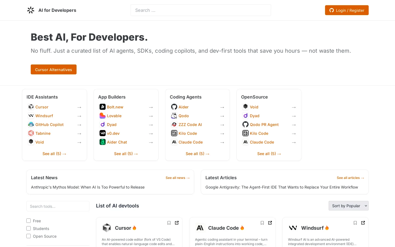This screenshot has width=395, height=247.
Task: Click the ZZZ Code AI icon
Action: pyautogui.click(x=174, y=124)
